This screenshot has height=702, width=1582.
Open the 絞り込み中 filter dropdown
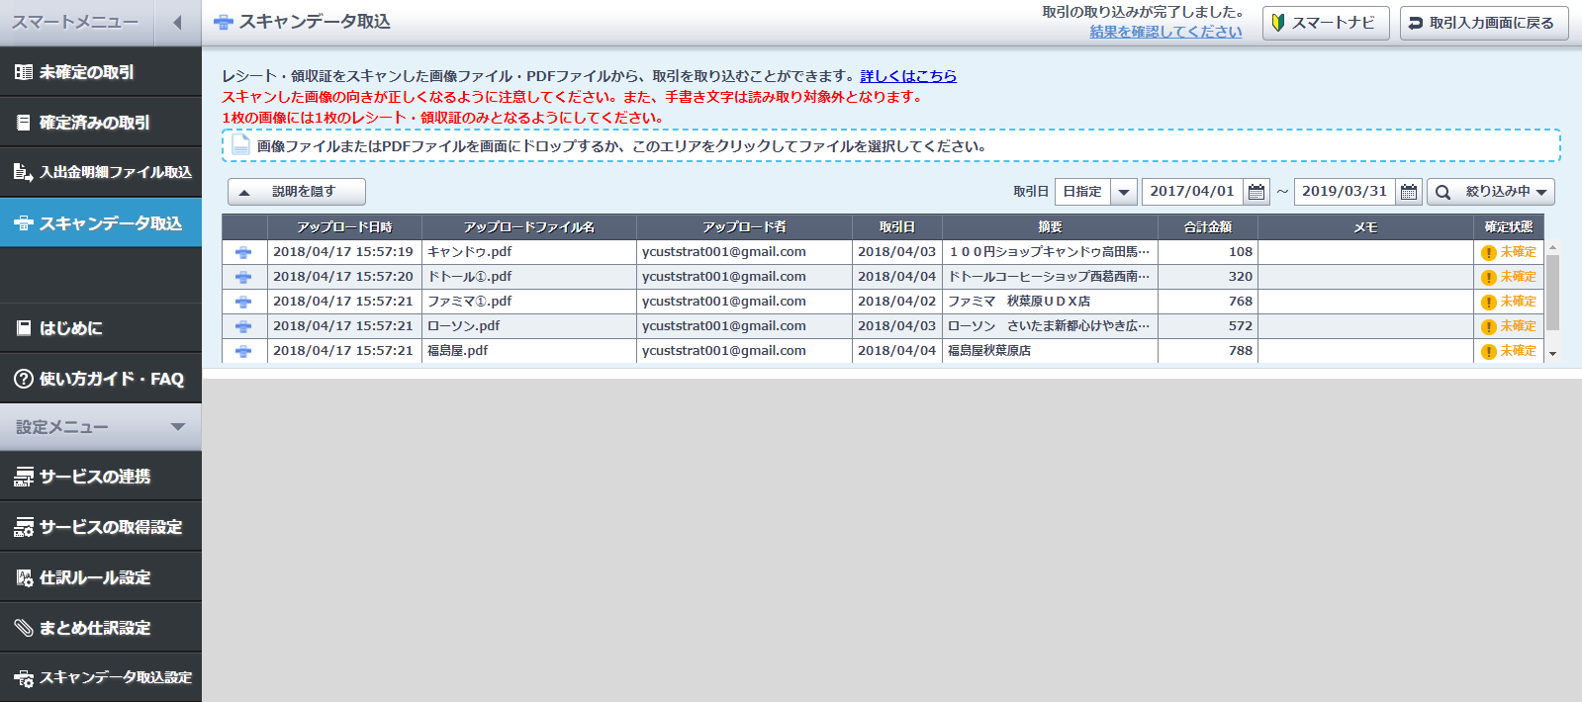tap(1491, 192)
